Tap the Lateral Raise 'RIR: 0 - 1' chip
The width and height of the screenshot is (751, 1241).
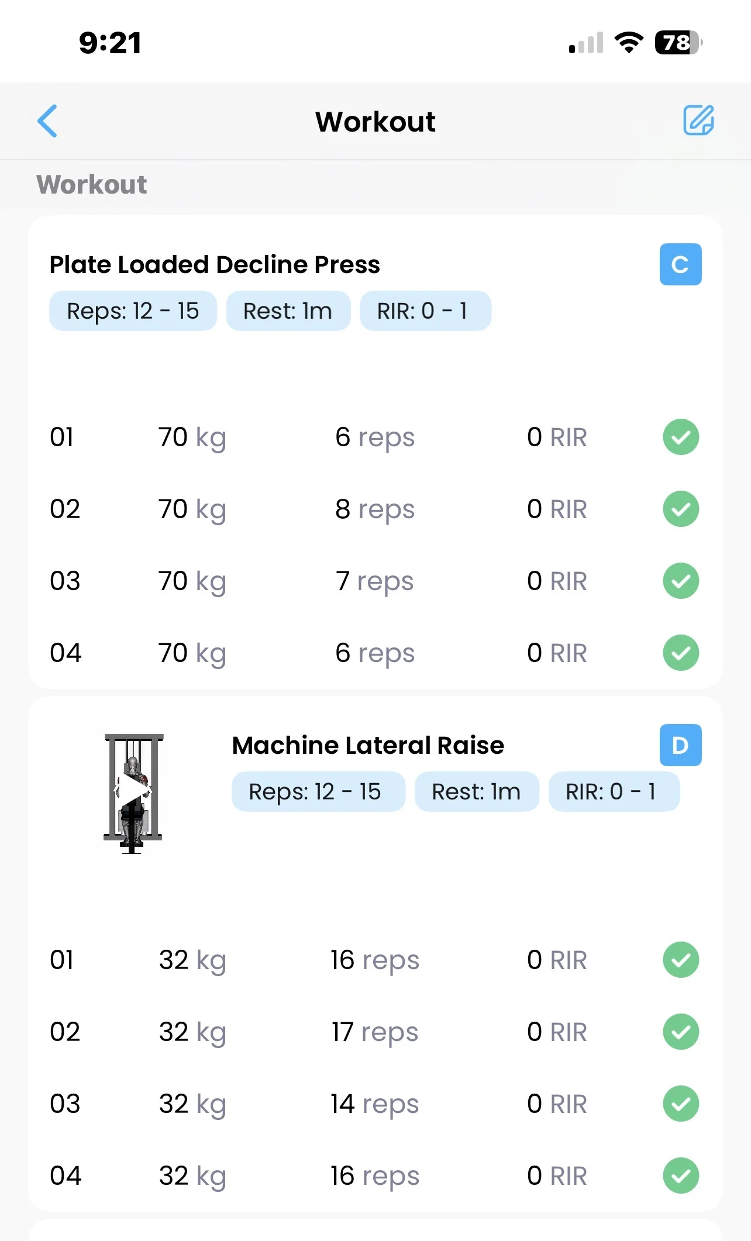click(614, 792)
